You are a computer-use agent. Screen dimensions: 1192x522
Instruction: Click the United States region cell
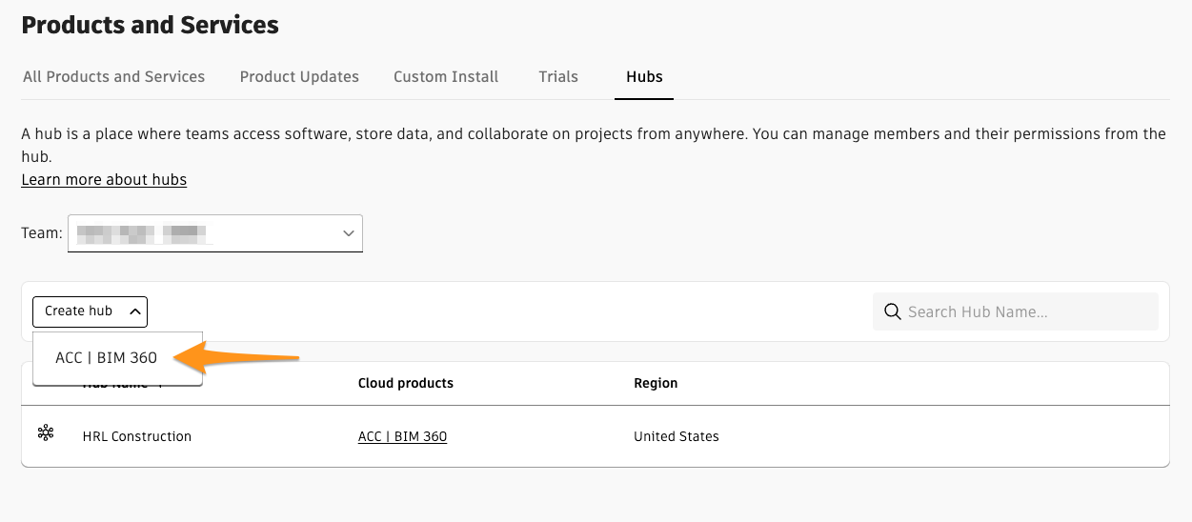[677, 436]
